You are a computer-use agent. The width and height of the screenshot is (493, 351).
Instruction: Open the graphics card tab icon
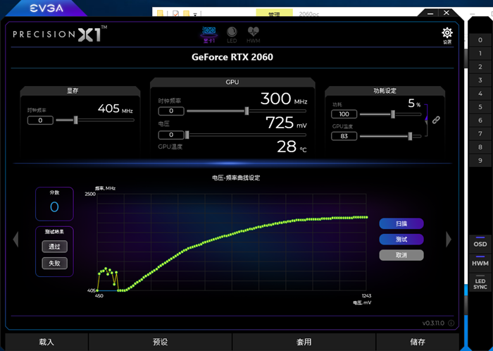coord(208,35)
